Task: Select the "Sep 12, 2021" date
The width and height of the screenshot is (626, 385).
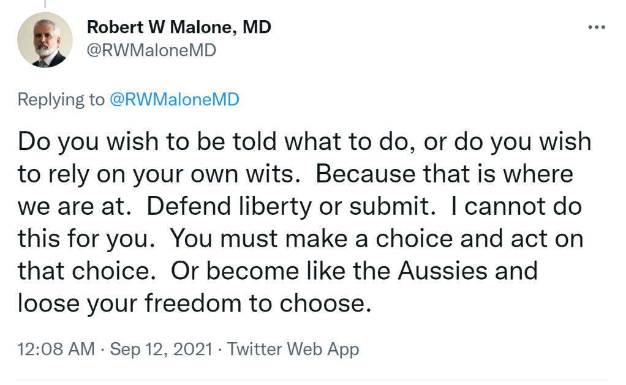Action: pyautogui.click(x=161, y=349)
